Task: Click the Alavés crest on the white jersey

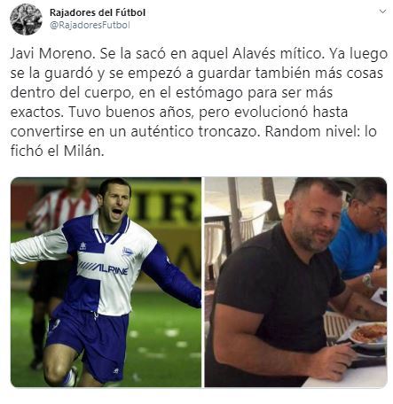Action: point(128,252)
